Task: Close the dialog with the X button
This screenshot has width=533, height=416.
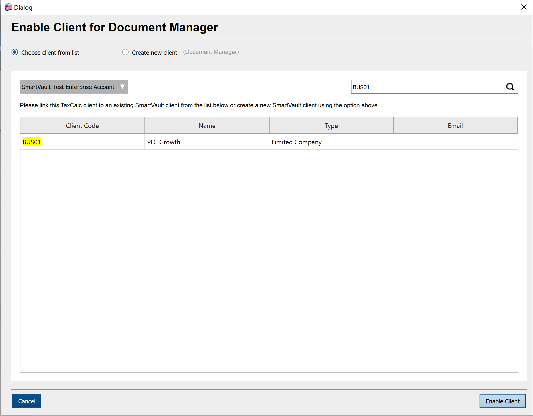Action: pyautogui.click(x=524, y=7)
